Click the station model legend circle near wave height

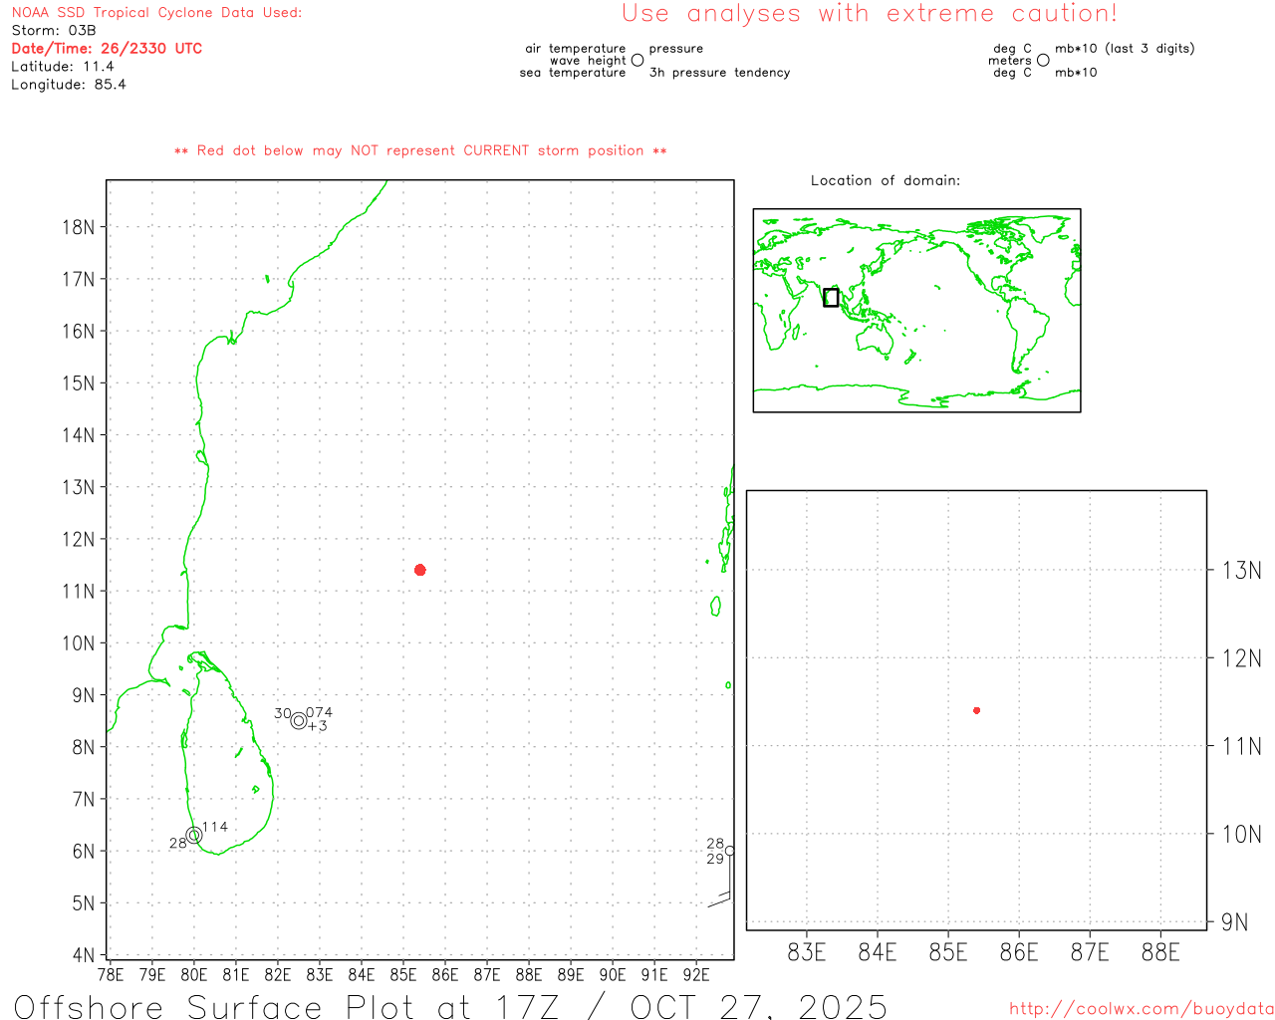(637, 60)
